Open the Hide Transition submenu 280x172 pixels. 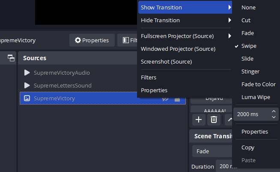185,20
